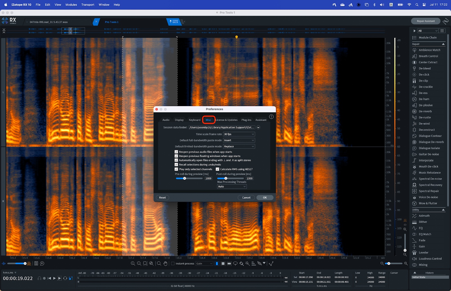Click the record button
451x291 pixels.
click(x=44, y=278)
